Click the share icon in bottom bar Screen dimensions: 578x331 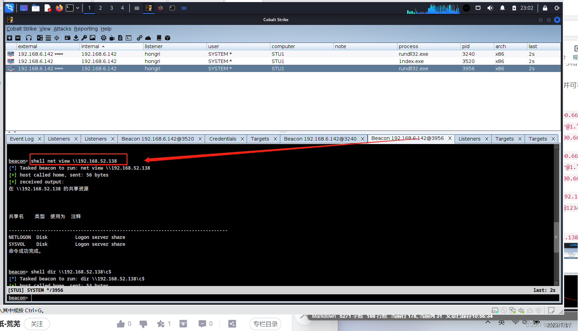click(232, 324)
